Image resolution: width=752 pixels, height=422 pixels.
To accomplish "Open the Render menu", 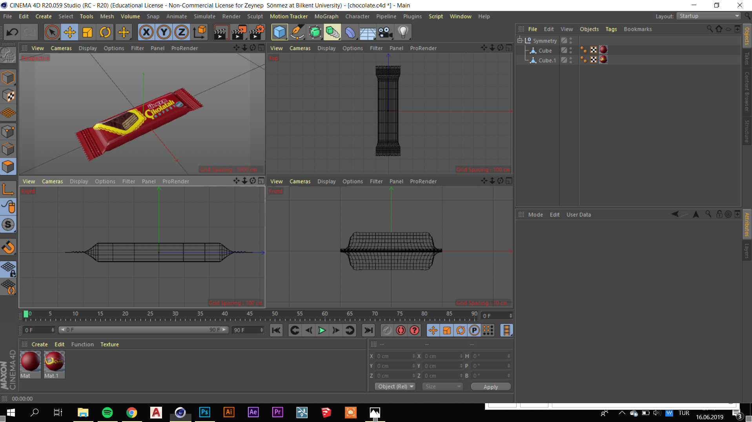I will 231,16.
